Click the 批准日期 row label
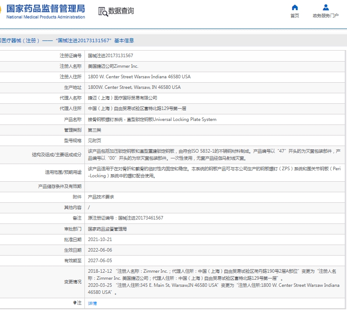The width and height of the screenshot is (347, 311). pos(73,239)
